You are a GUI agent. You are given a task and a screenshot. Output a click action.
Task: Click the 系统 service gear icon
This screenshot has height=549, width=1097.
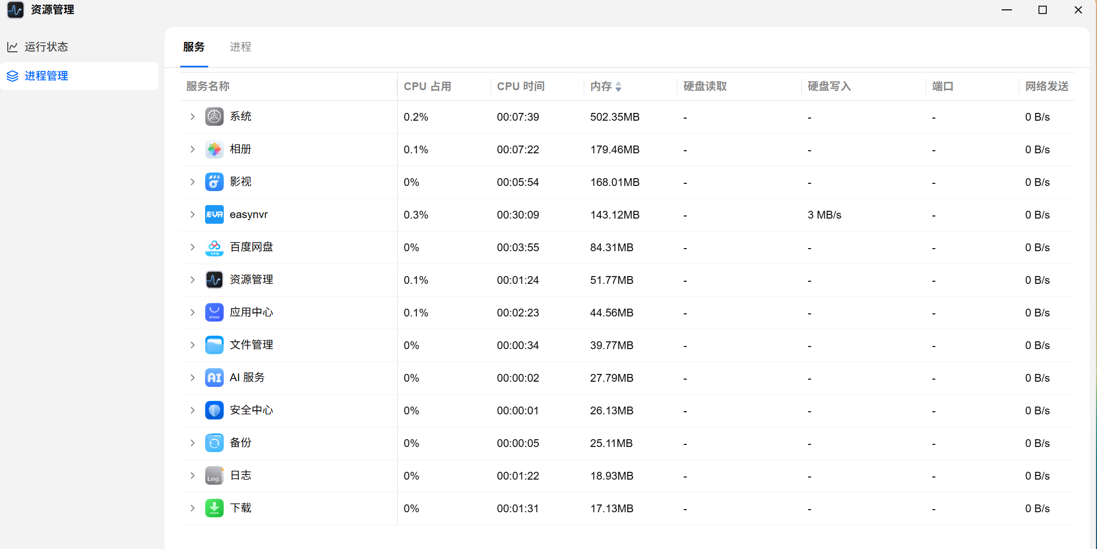click(x=214, y=117)
